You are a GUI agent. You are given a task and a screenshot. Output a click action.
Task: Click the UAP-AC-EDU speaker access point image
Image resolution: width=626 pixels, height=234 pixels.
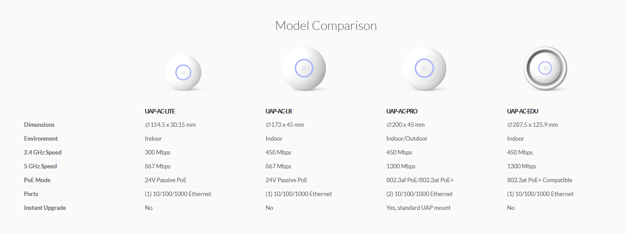click(x=545, y=68)
